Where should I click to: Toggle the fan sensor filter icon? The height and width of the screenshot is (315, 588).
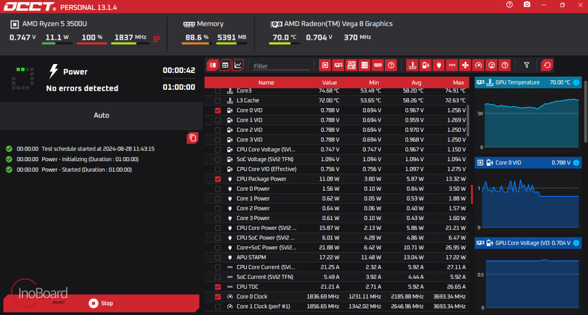[x=465, y=65]
